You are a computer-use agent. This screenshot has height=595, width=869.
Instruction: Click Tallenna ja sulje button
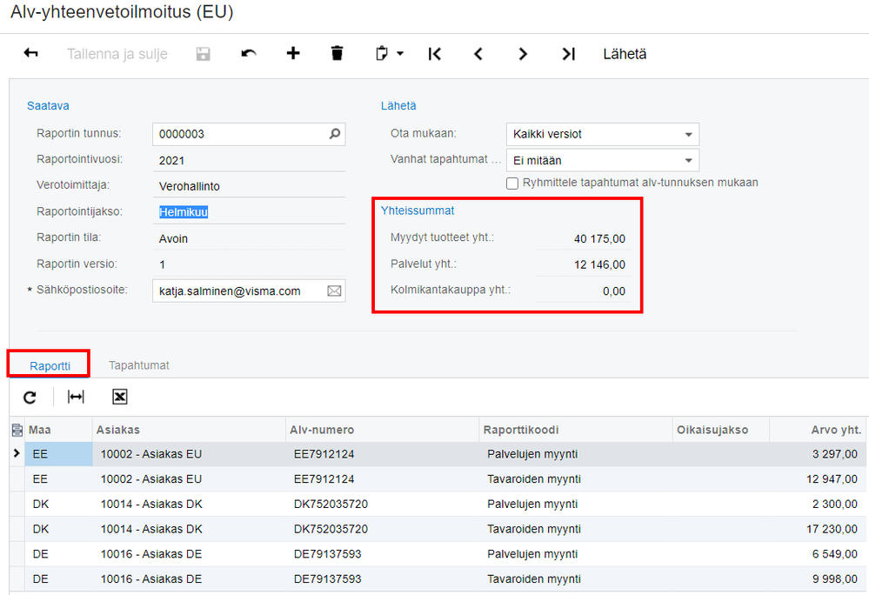click(x=117, y=54)
